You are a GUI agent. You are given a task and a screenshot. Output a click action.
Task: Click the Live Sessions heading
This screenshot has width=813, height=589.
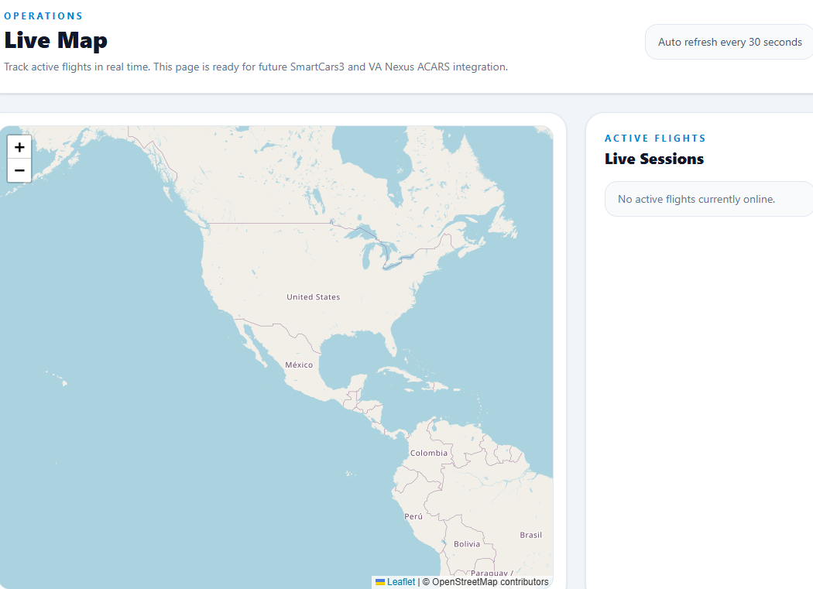[653, 159]
